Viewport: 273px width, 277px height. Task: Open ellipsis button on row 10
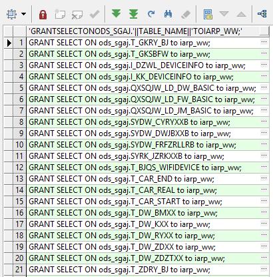click(x=264, y=144)
